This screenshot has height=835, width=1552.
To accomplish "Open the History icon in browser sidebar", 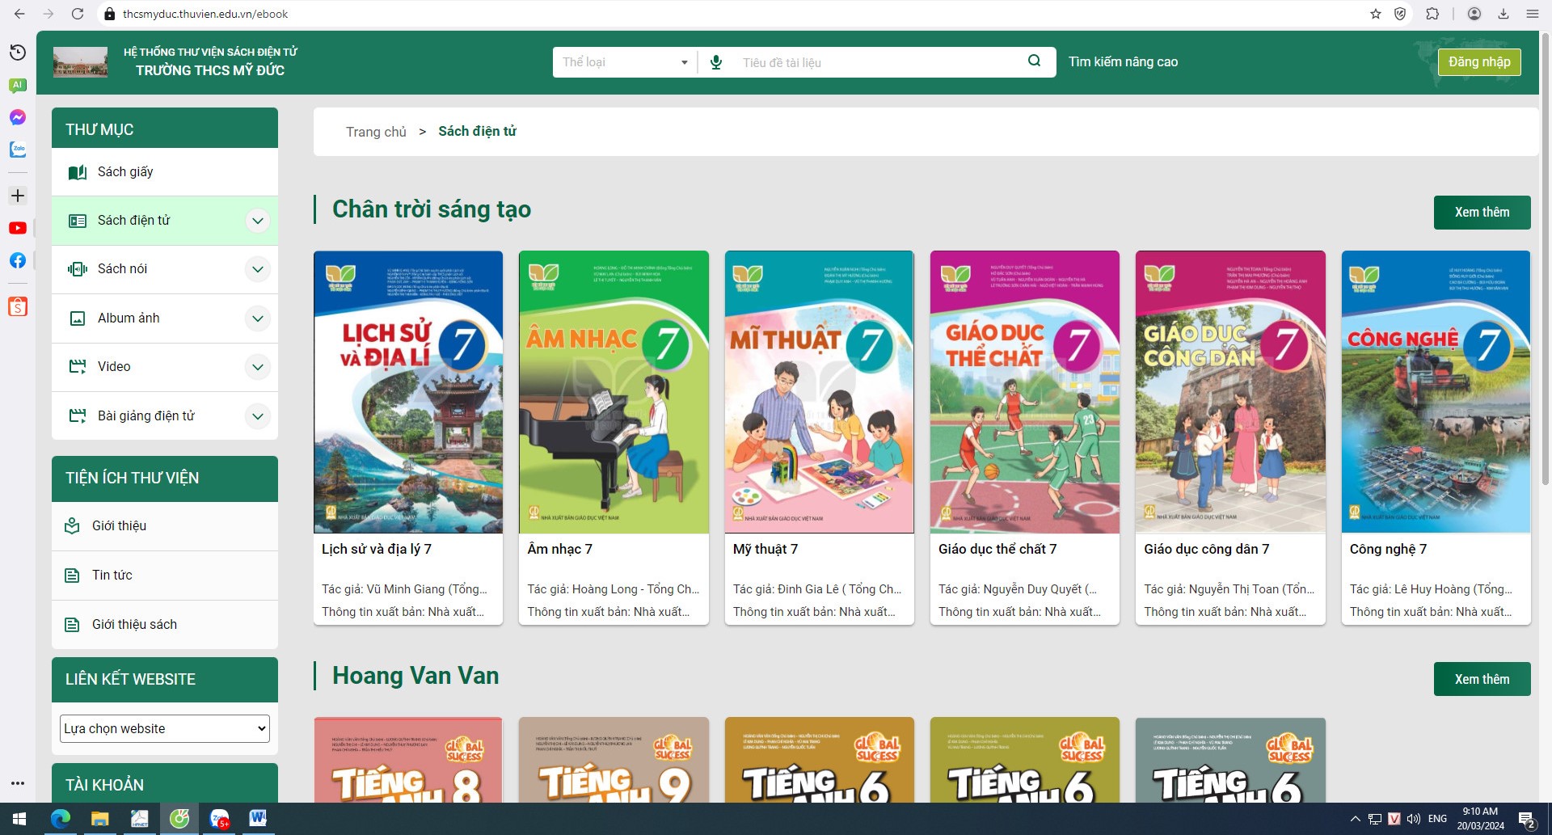I will click(18, 53).
